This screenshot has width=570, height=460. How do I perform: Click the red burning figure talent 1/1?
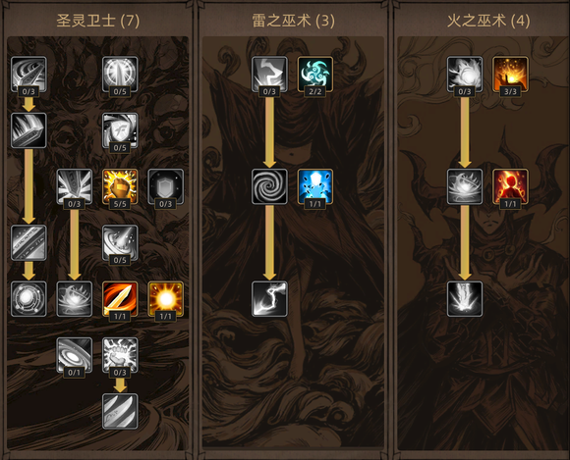[x=510, y=186]
